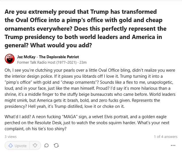Open the three-dot more options menu
Screen dimensions: 182x152
click(x=173, y=145)
